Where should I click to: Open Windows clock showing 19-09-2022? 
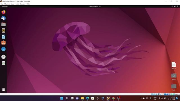172,98
